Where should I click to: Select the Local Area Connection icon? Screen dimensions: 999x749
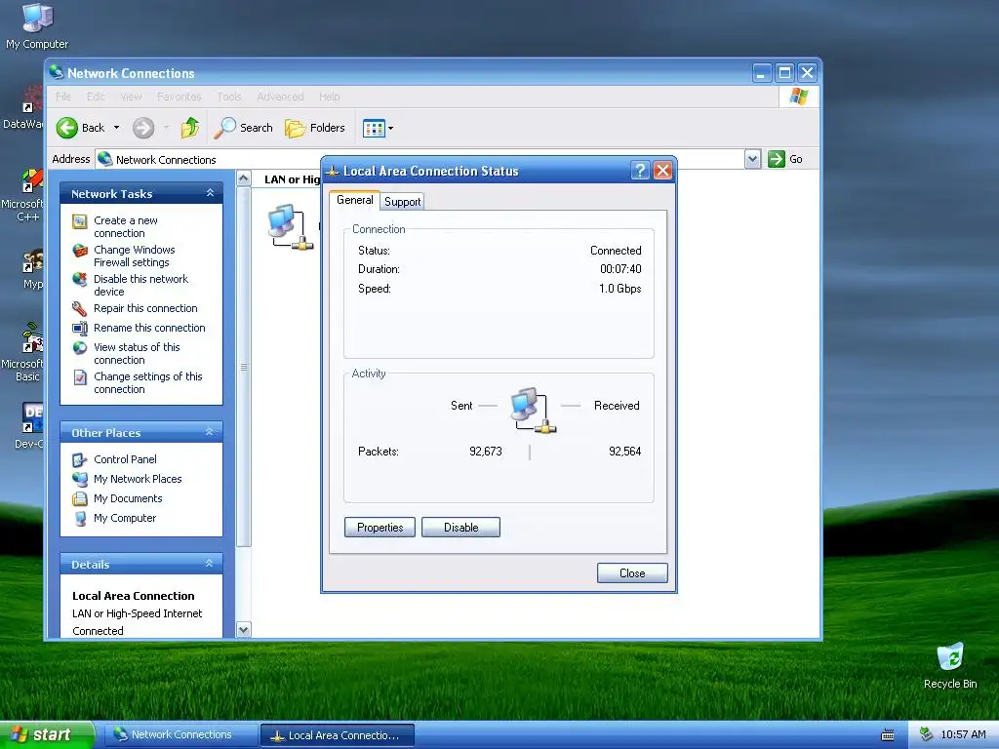(x=291, y=226)
